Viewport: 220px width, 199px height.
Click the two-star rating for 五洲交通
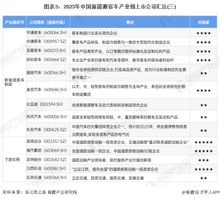(204, 178)
